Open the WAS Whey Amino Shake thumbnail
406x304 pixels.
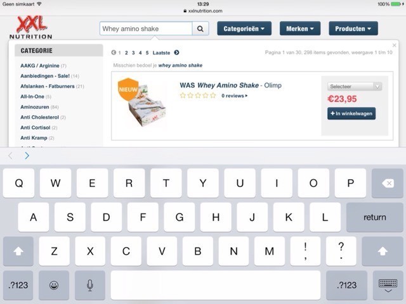142,103
